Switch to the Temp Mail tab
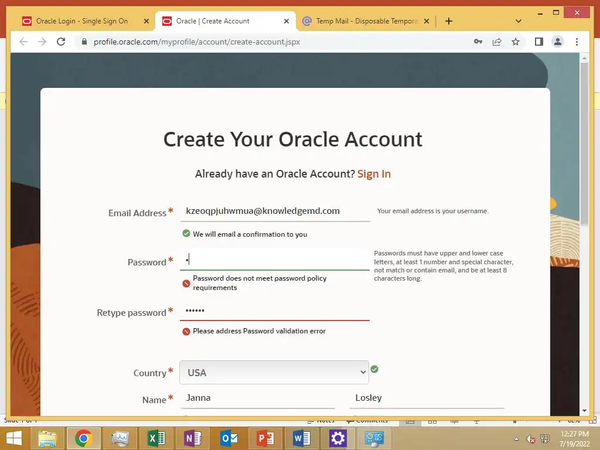The height and width of the screenshot is (450, 600). [x=367, y=21]
